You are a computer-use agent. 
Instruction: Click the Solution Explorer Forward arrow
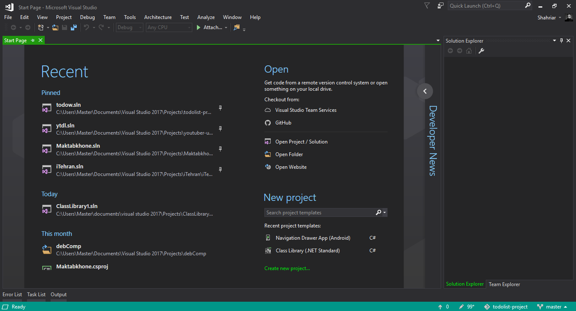pyautogui.click(x=460, y=51)
